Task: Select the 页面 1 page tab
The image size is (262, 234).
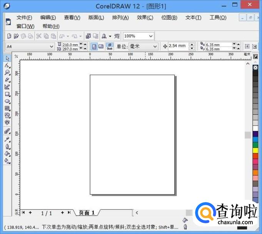Action: point(87,212)
